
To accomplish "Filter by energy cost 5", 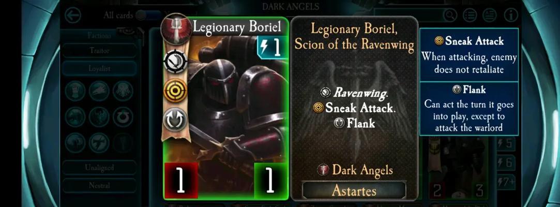I will click(x=506, y=144).
